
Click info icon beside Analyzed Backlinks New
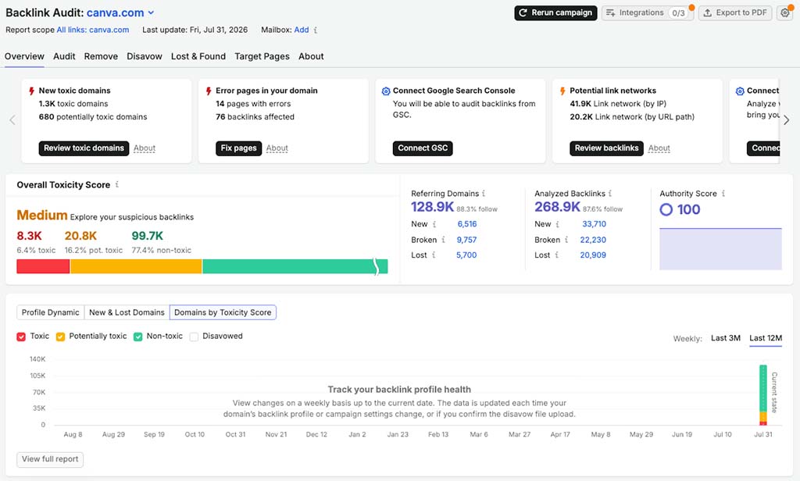[557, 224]
